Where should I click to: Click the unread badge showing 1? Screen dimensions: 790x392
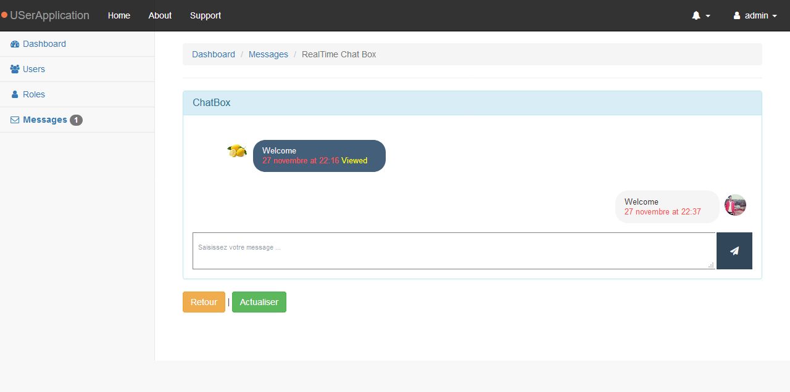76,120
